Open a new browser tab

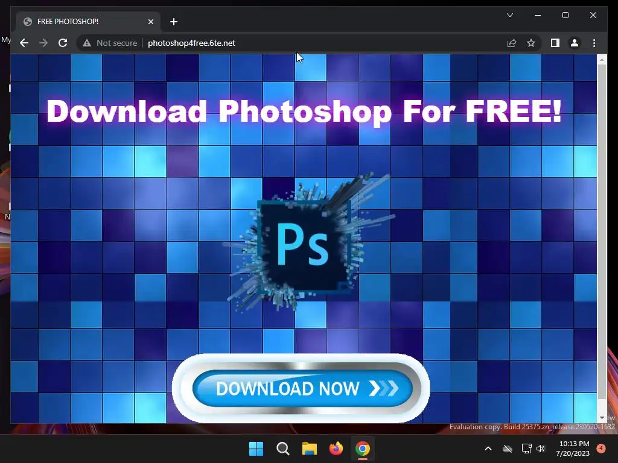point(174,22)
